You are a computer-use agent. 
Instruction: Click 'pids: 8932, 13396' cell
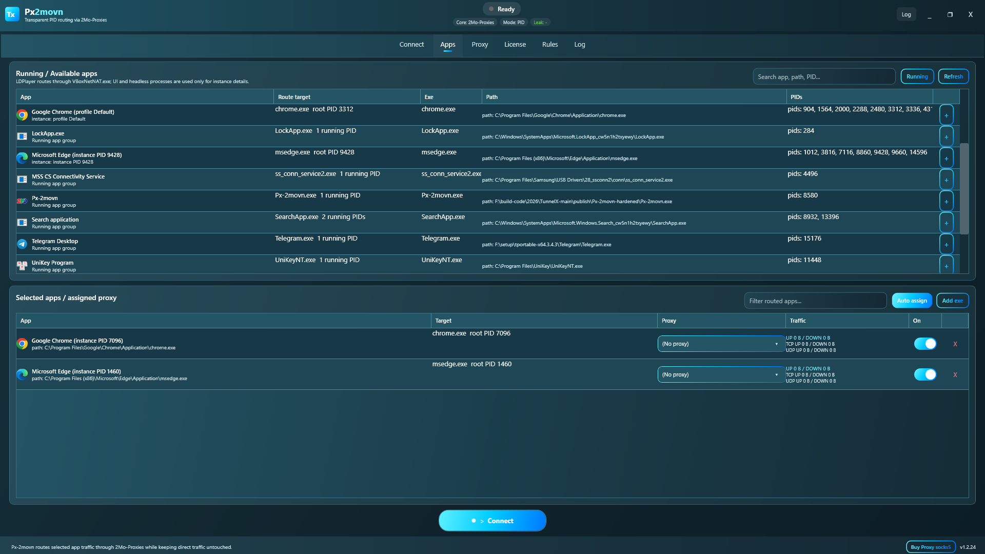tap(813, 217)
